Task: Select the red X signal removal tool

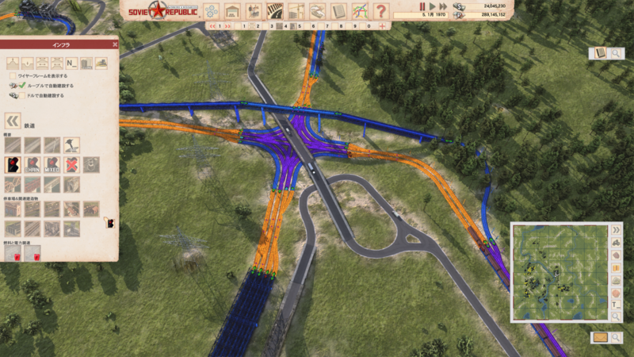Action: (x=71, y=164)
